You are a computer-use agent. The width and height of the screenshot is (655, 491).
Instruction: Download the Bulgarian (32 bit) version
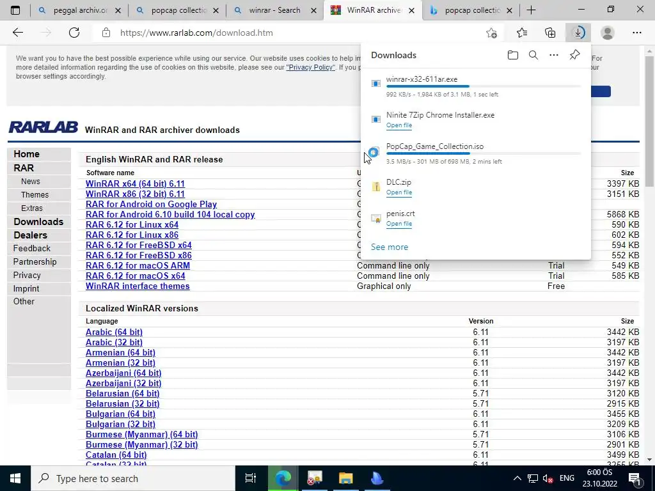click(120, 425)
